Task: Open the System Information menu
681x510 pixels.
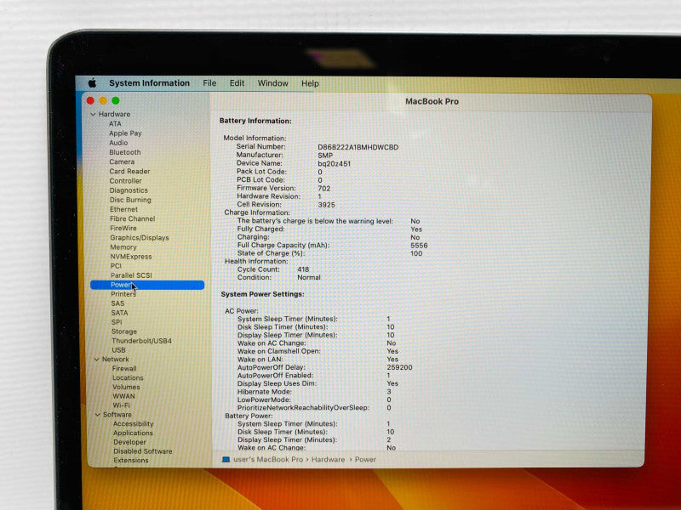Action: click(x=150, y=82)
